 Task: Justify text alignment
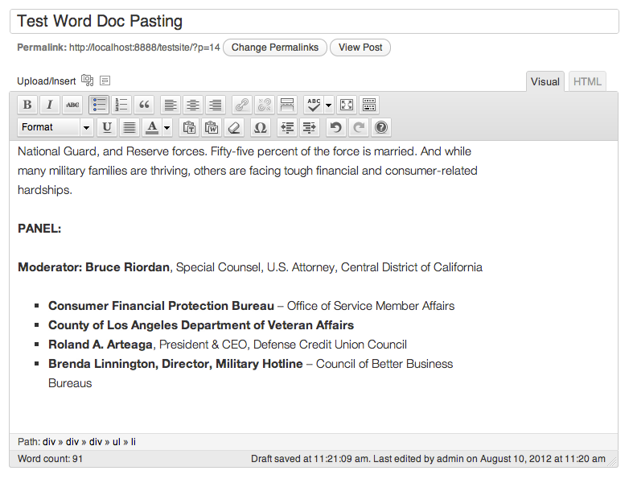pos(129,127)
